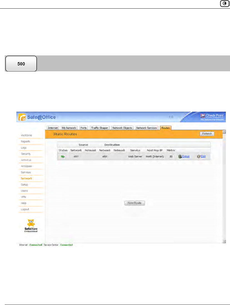Open Antivirus in the sidebar

(26, 160)
